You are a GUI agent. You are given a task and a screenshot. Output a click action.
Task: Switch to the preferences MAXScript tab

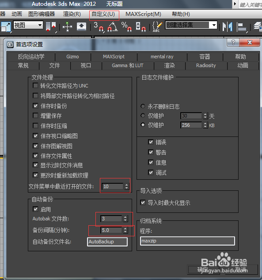tap(114, 57)
